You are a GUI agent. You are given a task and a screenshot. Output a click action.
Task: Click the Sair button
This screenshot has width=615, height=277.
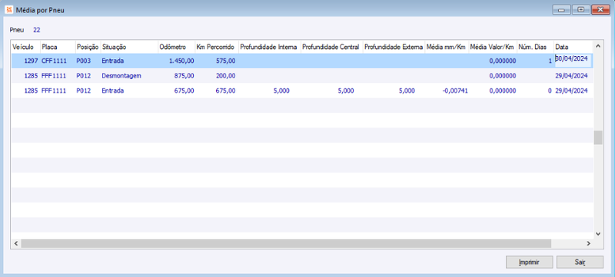click(580, 262)
